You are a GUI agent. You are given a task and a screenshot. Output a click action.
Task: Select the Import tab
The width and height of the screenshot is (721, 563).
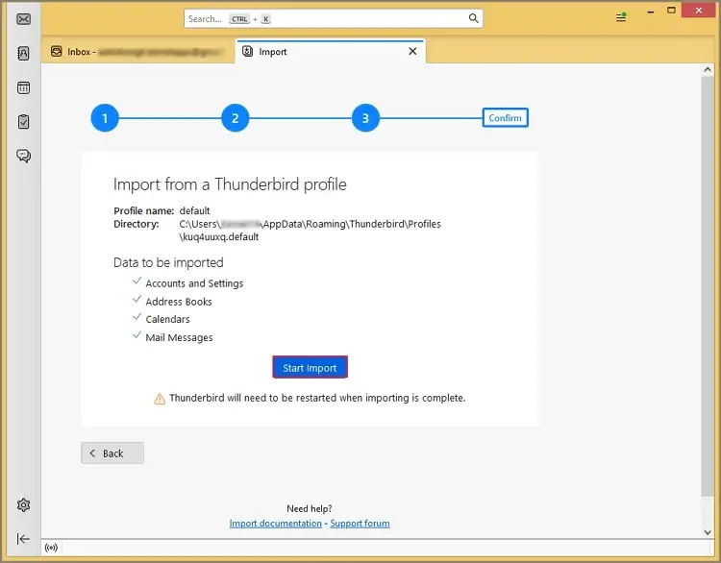pyautogui.click(x=330, y=52)
